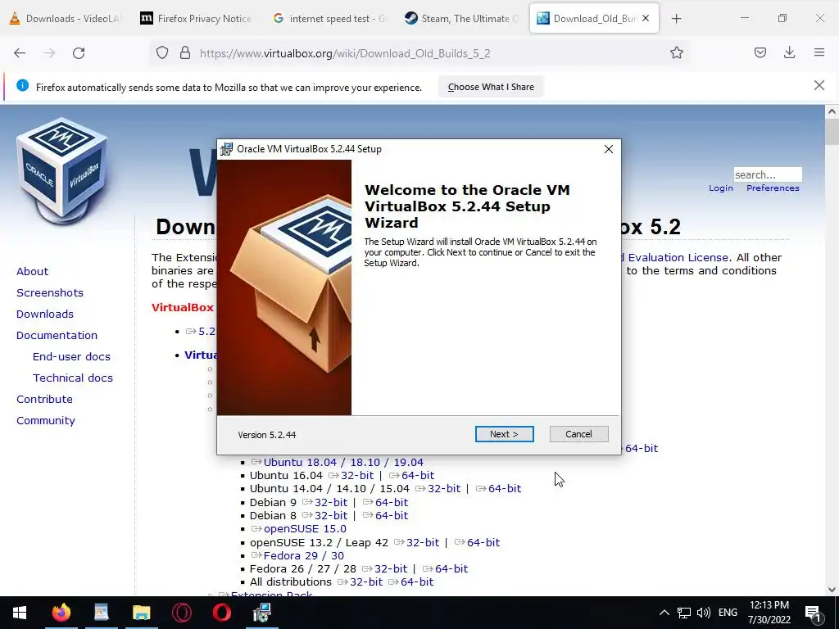The width and height of the screenshot is (839, 629).
Task: Close the Oracle VM VirtualBox Setup dialog
Action: (x=609, y=149)
